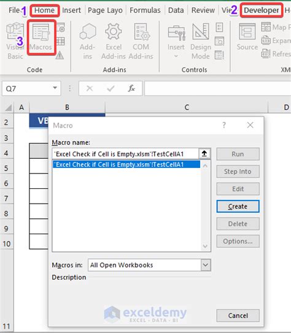Expand the Insert controls dropdown
The image size is (291, 333).
[176, 56]
